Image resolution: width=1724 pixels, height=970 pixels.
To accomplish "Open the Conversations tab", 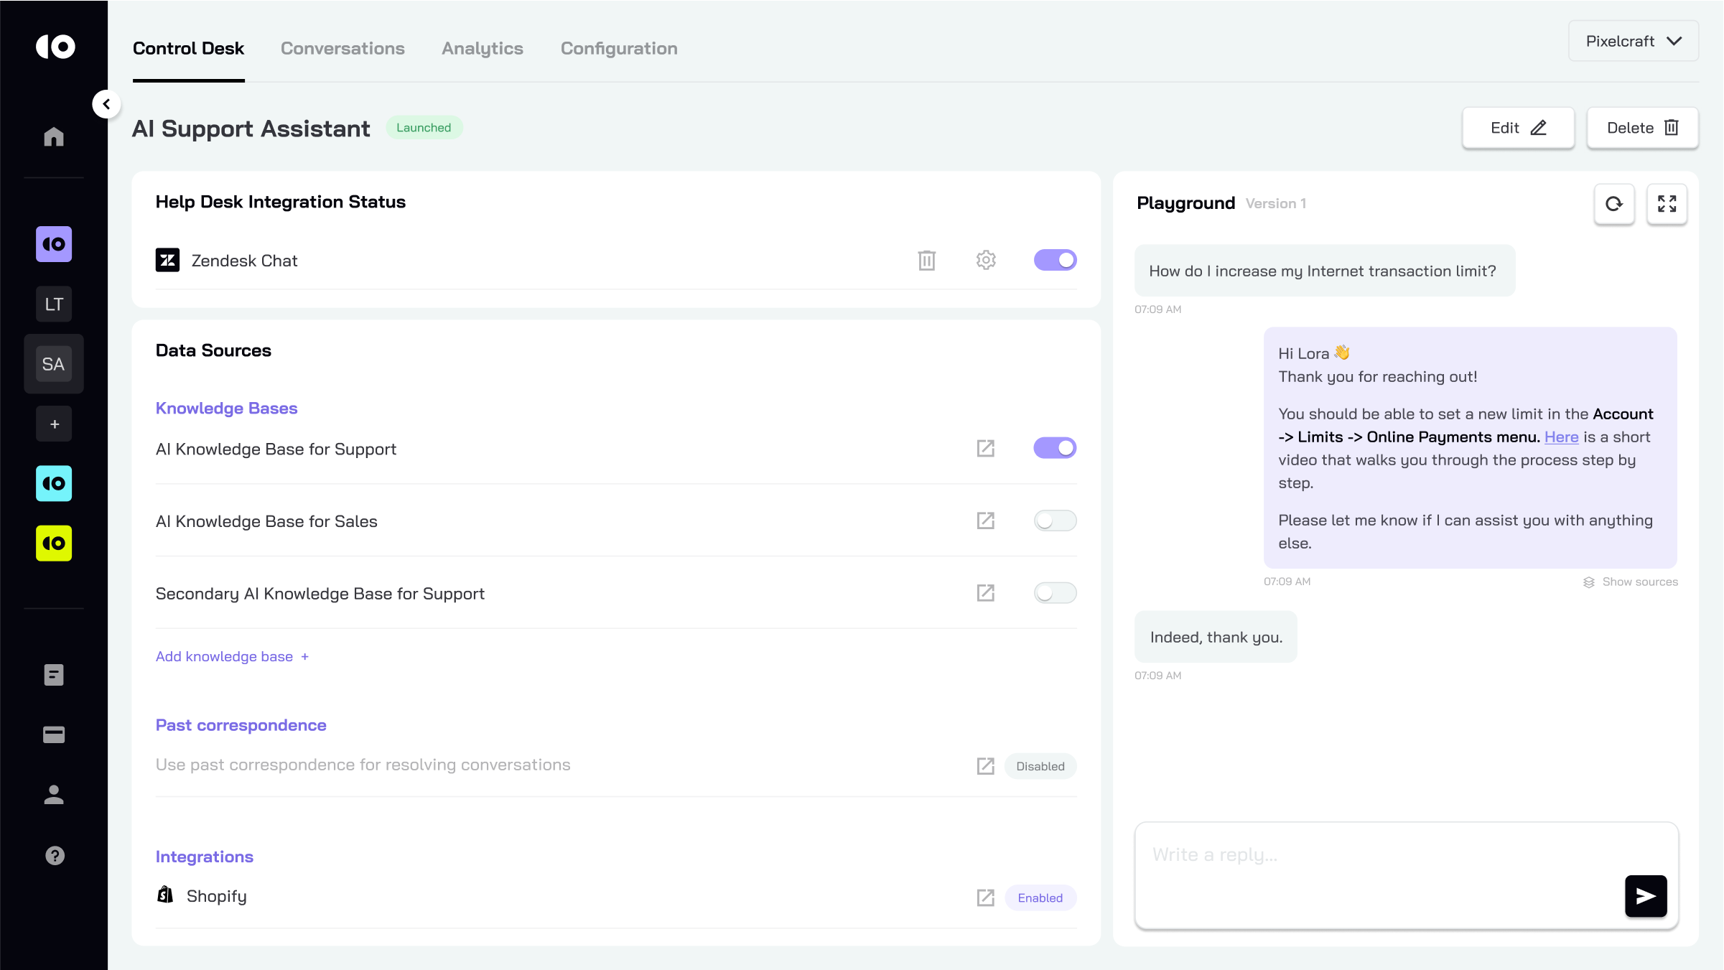I will pos(343,48).
